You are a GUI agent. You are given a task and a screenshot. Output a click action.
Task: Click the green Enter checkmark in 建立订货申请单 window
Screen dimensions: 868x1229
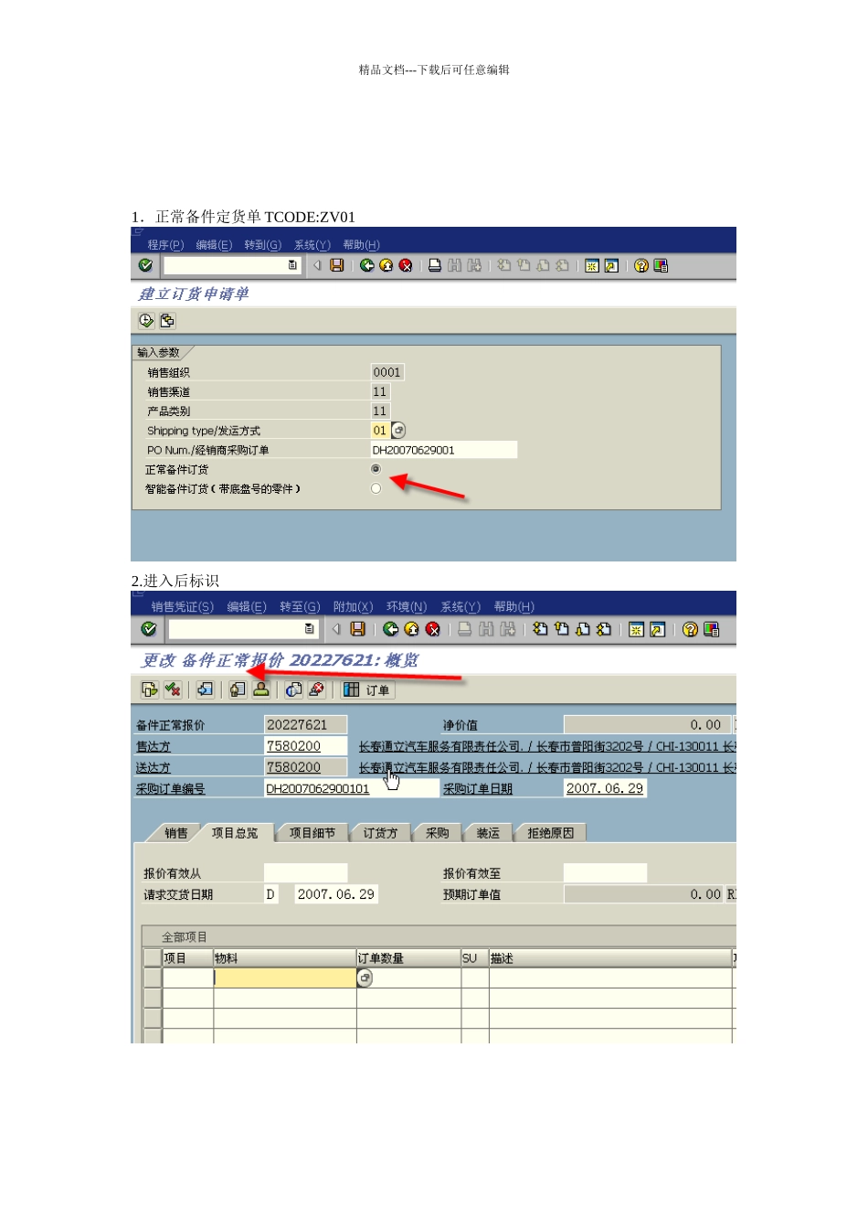pyautogui.click(x=145, y=265)
